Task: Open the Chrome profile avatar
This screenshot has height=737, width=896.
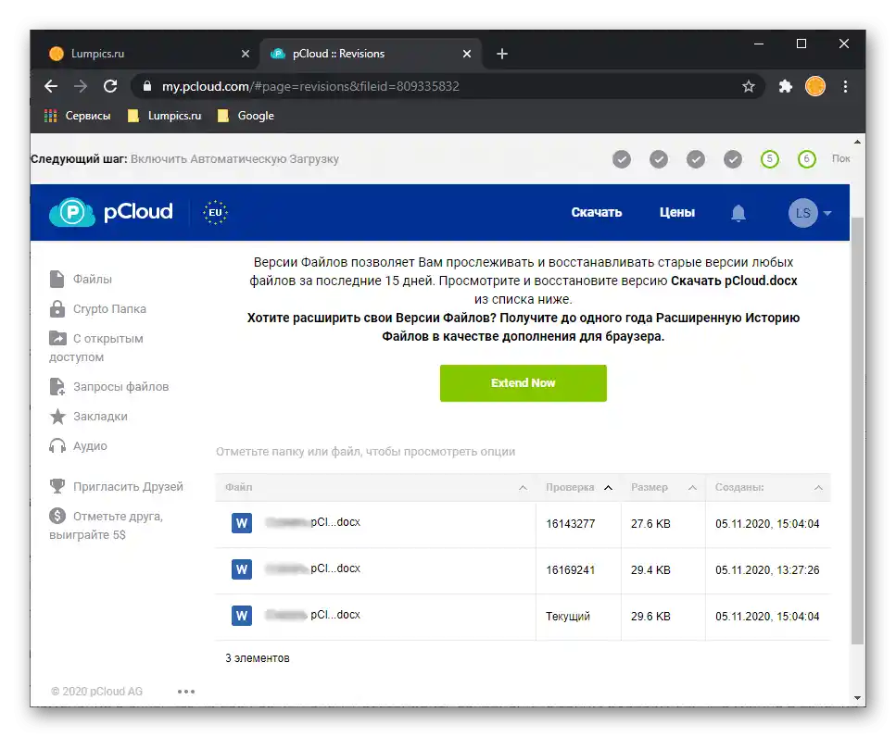Action: [x=815, y=86]
